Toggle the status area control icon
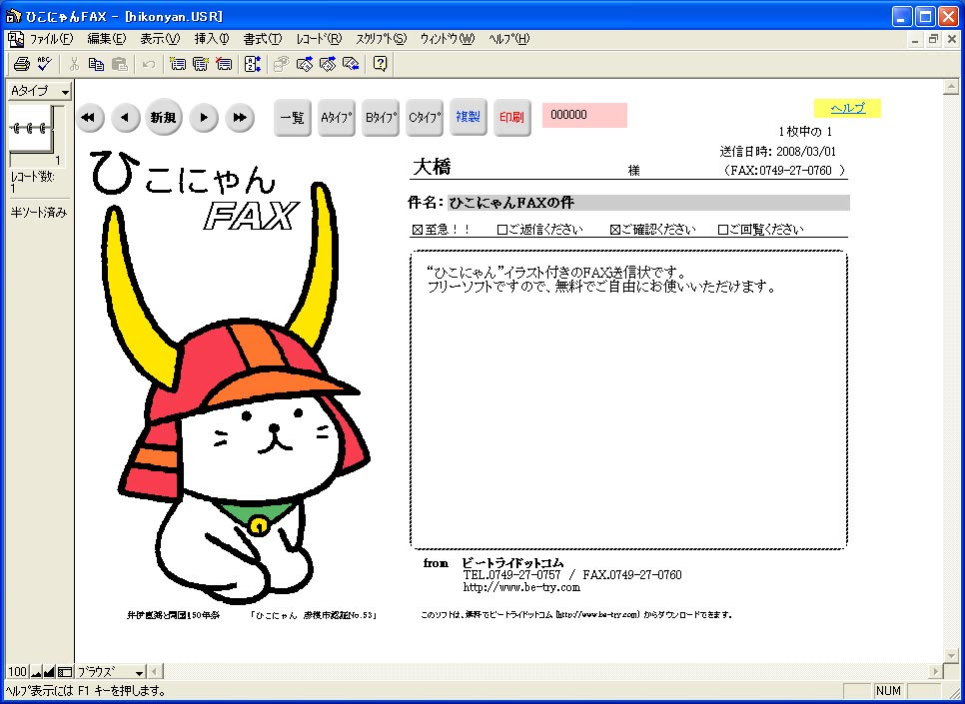 tap(65, 672)
